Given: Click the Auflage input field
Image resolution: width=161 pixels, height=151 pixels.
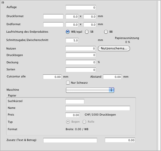Looking at the screenshot, I should point(80,8).
